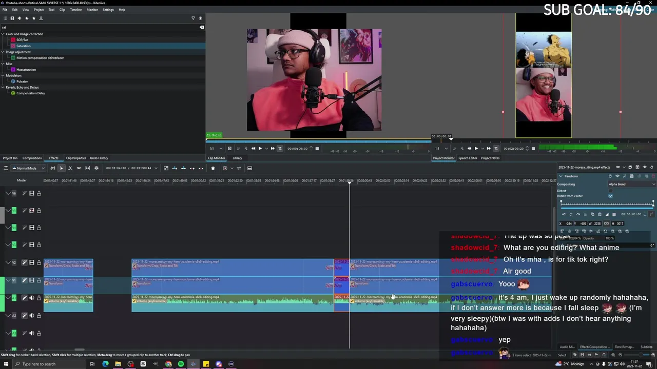The height and width of the screenshot is (369, 657).
Task: Click the Master track label
Action: (x=22, y=180)
